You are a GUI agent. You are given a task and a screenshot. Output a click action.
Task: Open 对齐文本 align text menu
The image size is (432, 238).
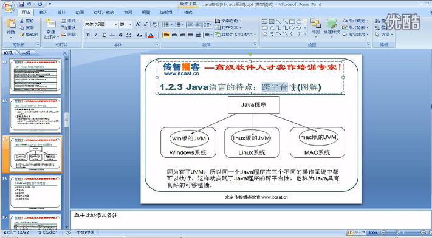(x=228, y=28)
